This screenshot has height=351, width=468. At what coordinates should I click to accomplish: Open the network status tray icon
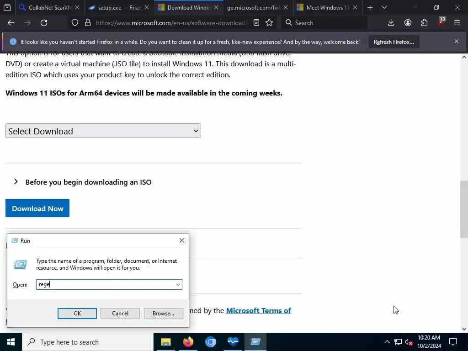point(398,342)
